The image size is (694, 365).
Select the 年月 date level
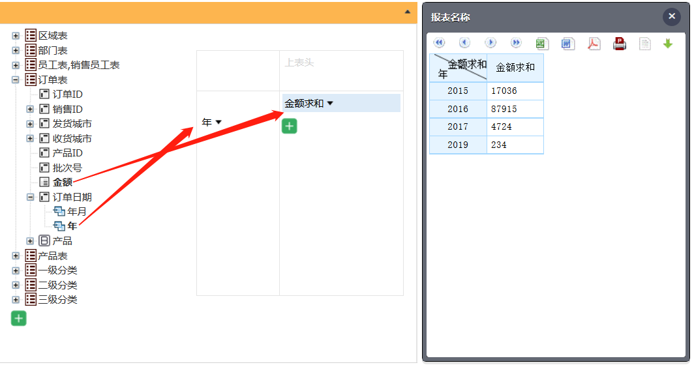[77, 211]
